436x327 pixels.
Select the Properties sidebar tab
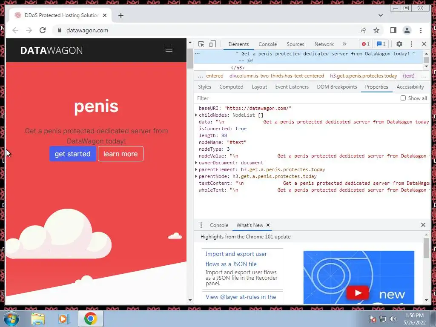(x=376, y=87)
